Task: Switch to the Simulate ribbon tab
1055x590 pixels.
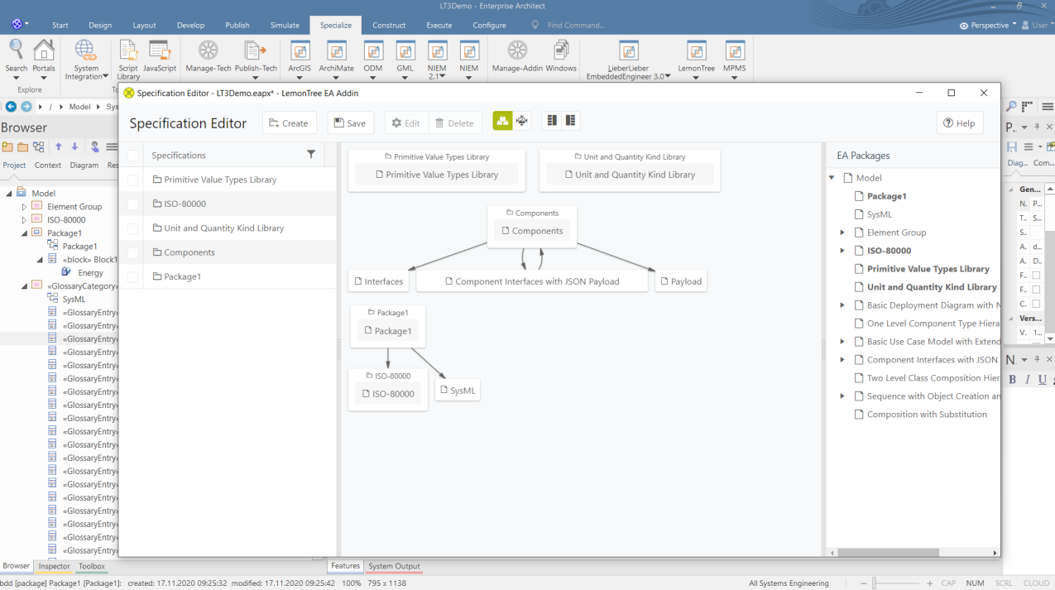Action: [284, 26]
